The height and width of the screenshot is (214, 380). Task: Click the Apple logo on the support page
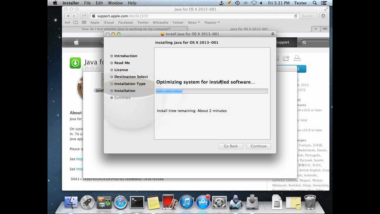click(x=76, y=43)
